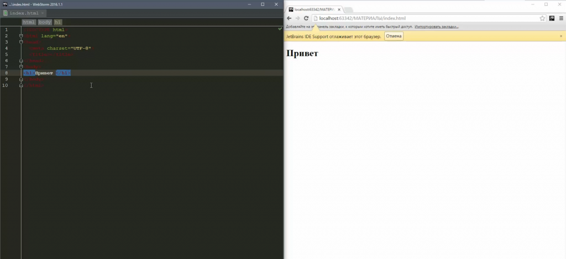Open the Chrome hamburger menu
This screenshot has width=566, height=259.
[x=562, y=18]
